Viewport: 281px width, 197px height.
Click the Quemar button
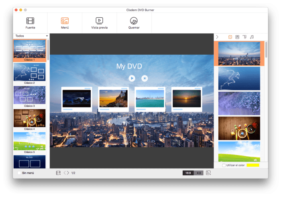[x=134, y=23]
